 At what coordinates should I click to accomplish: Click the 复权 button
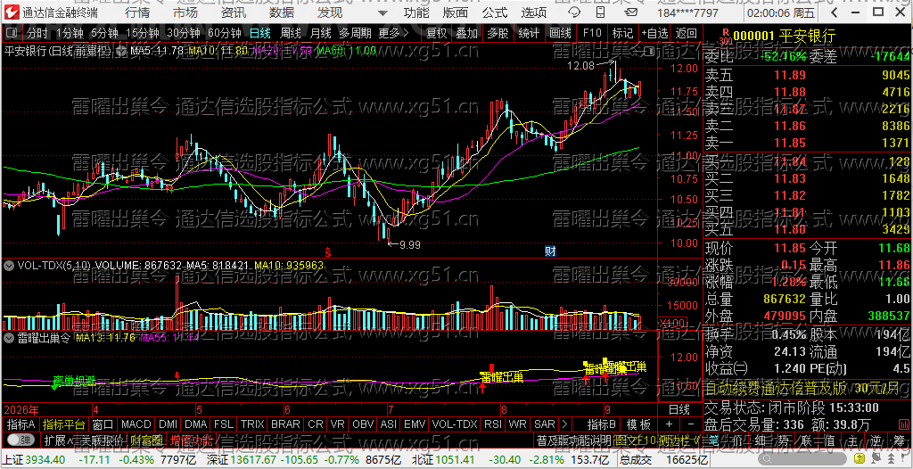point(436,33)
